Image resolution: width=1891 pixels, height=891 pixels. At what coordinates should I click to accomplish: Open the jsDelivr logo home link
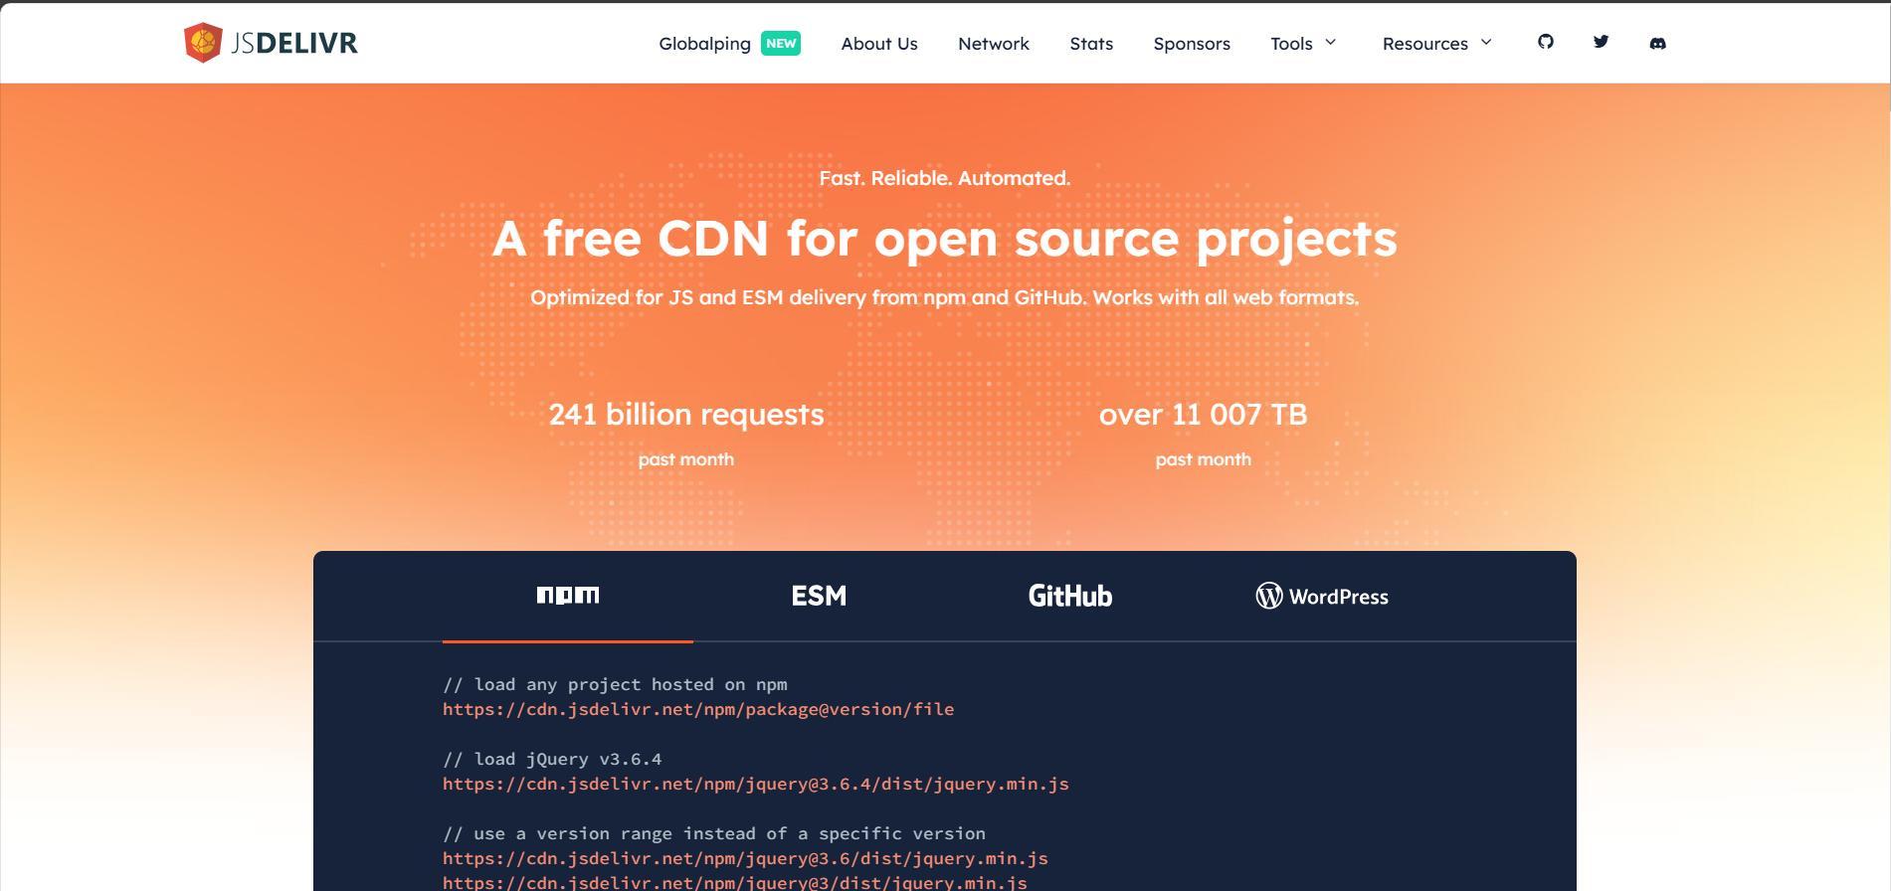point(271,43)
